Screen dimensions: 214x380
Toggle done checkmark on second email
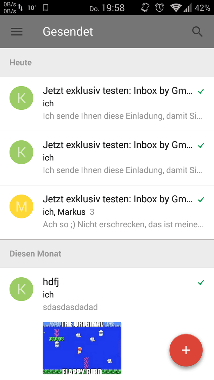point(201,146)
